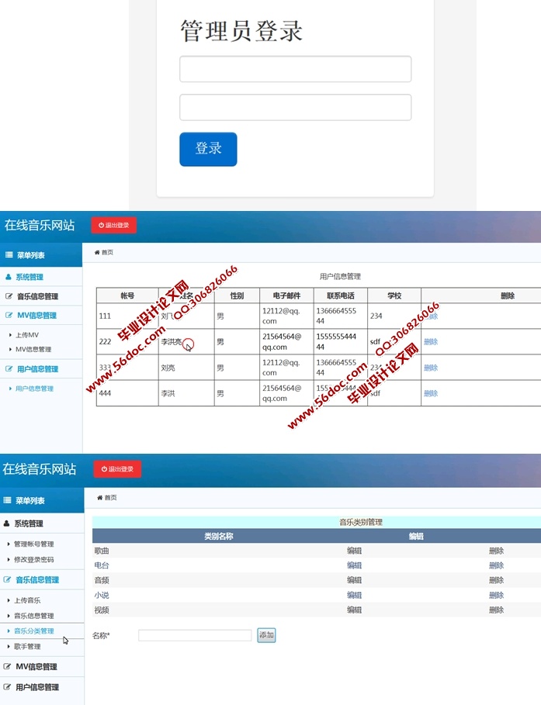Click 退出登录 on the music category page

pos(117,469)
